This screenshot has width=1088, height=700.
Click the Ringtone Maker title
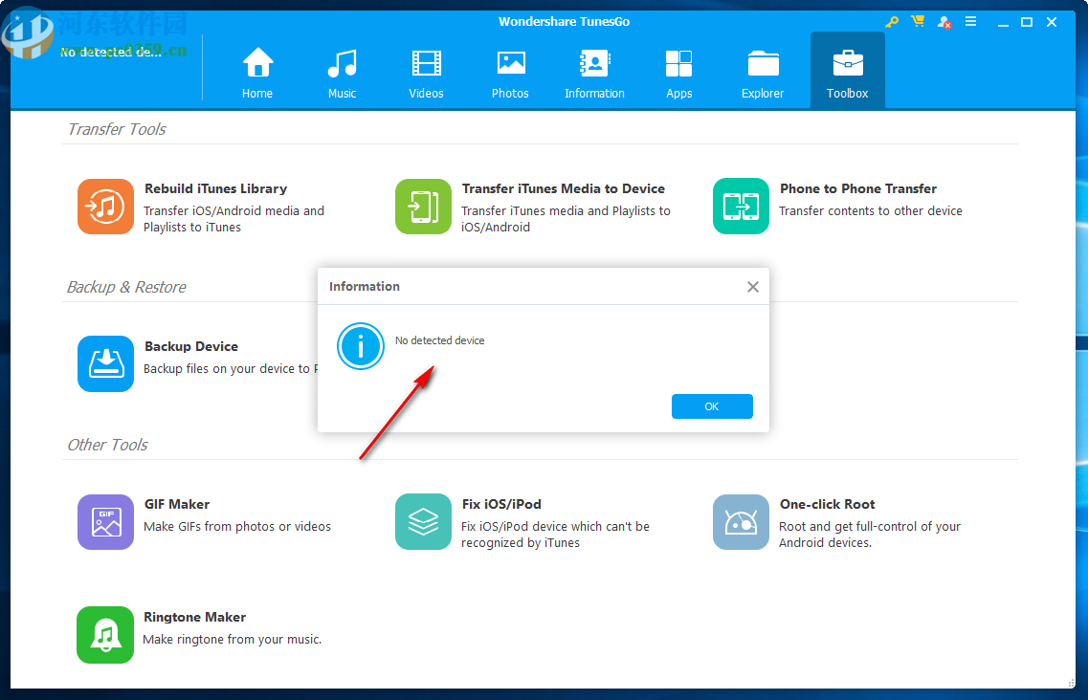[195, 617]
